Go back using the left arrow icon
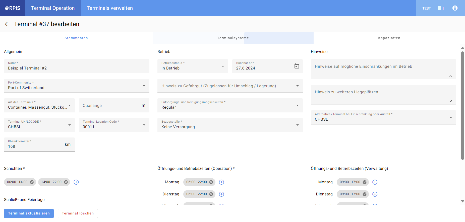 point(7,24)
